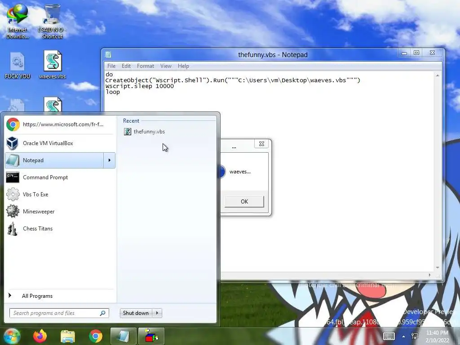
Task: Open the on-screen keyboard tray icon
Action: (389, 336)
